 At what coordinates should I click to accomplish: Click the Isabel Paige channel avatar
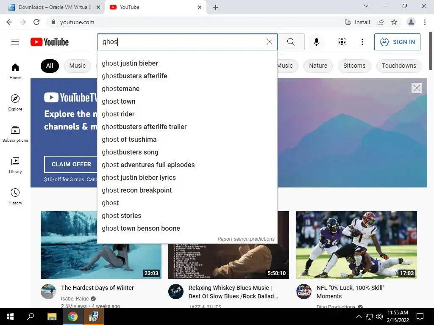point(48,292)
